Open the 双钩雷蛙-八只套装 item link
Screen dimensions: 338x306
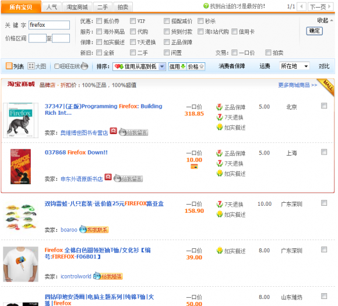coord(104,203)
